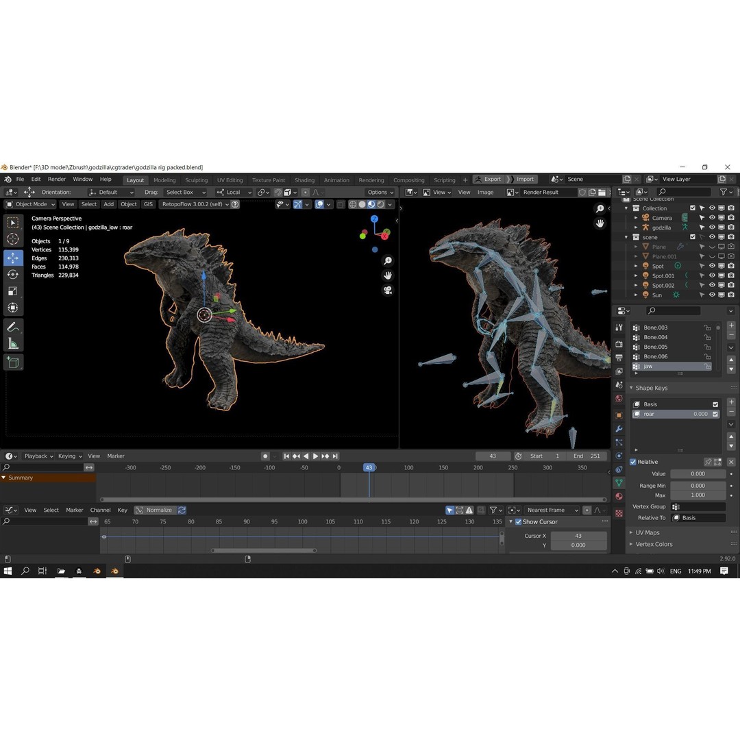Image resolution: width=740 pixels, height=740 pixels.
Task: Open the Drag Select Box dropdown
Action: click(186, 192)
